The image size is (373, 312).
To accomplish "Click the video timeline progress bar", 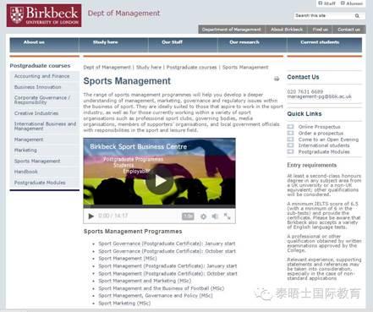I will 159,207.
